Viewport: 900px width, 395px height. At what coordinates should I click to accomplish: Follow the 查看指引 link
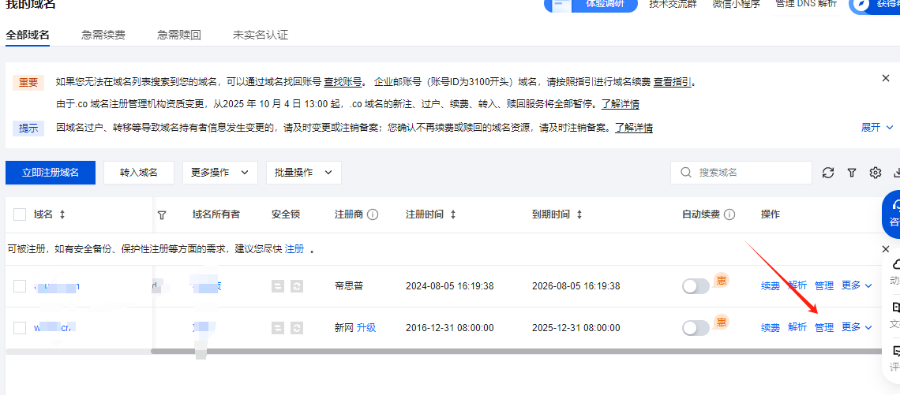click(x=672, y=82)
